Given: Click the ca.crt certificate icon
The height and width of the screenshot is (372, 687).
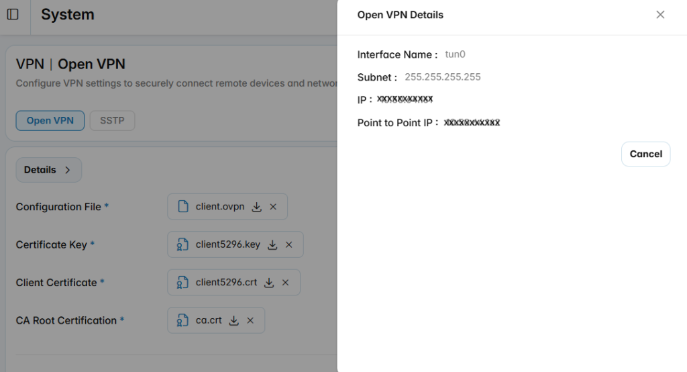Looking at the screenshot, I should [182, 321].
